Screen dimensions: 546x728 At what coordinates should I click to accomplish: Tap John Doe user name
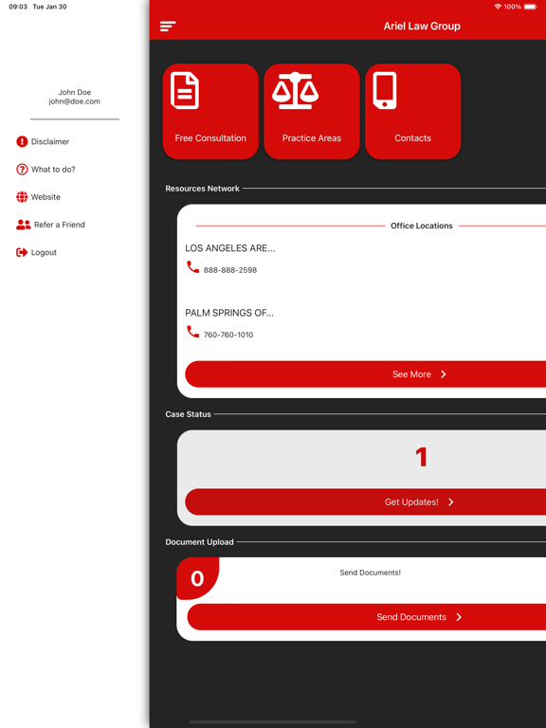point(75,92)
